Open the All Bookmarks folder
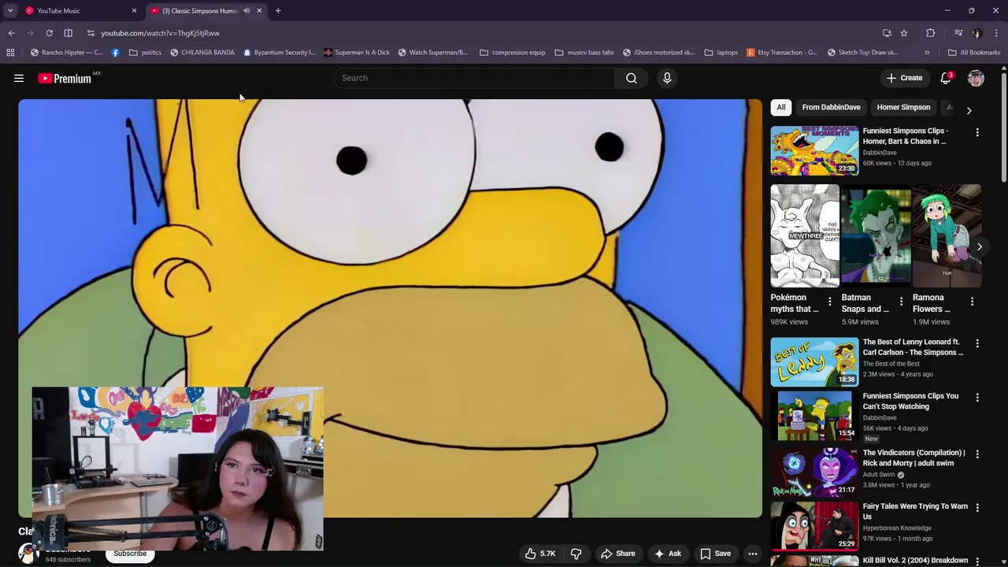 coord(974,53)
